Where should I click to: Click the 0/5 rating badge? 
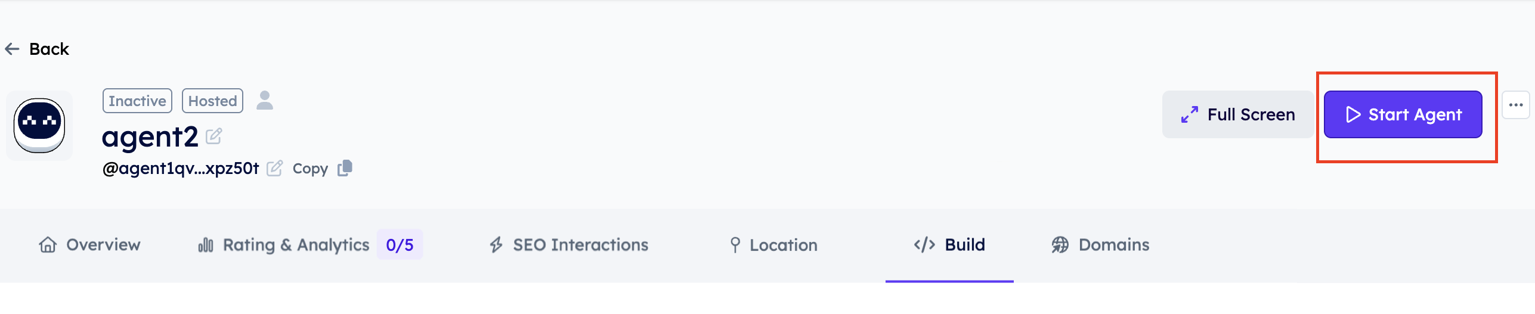400,245
